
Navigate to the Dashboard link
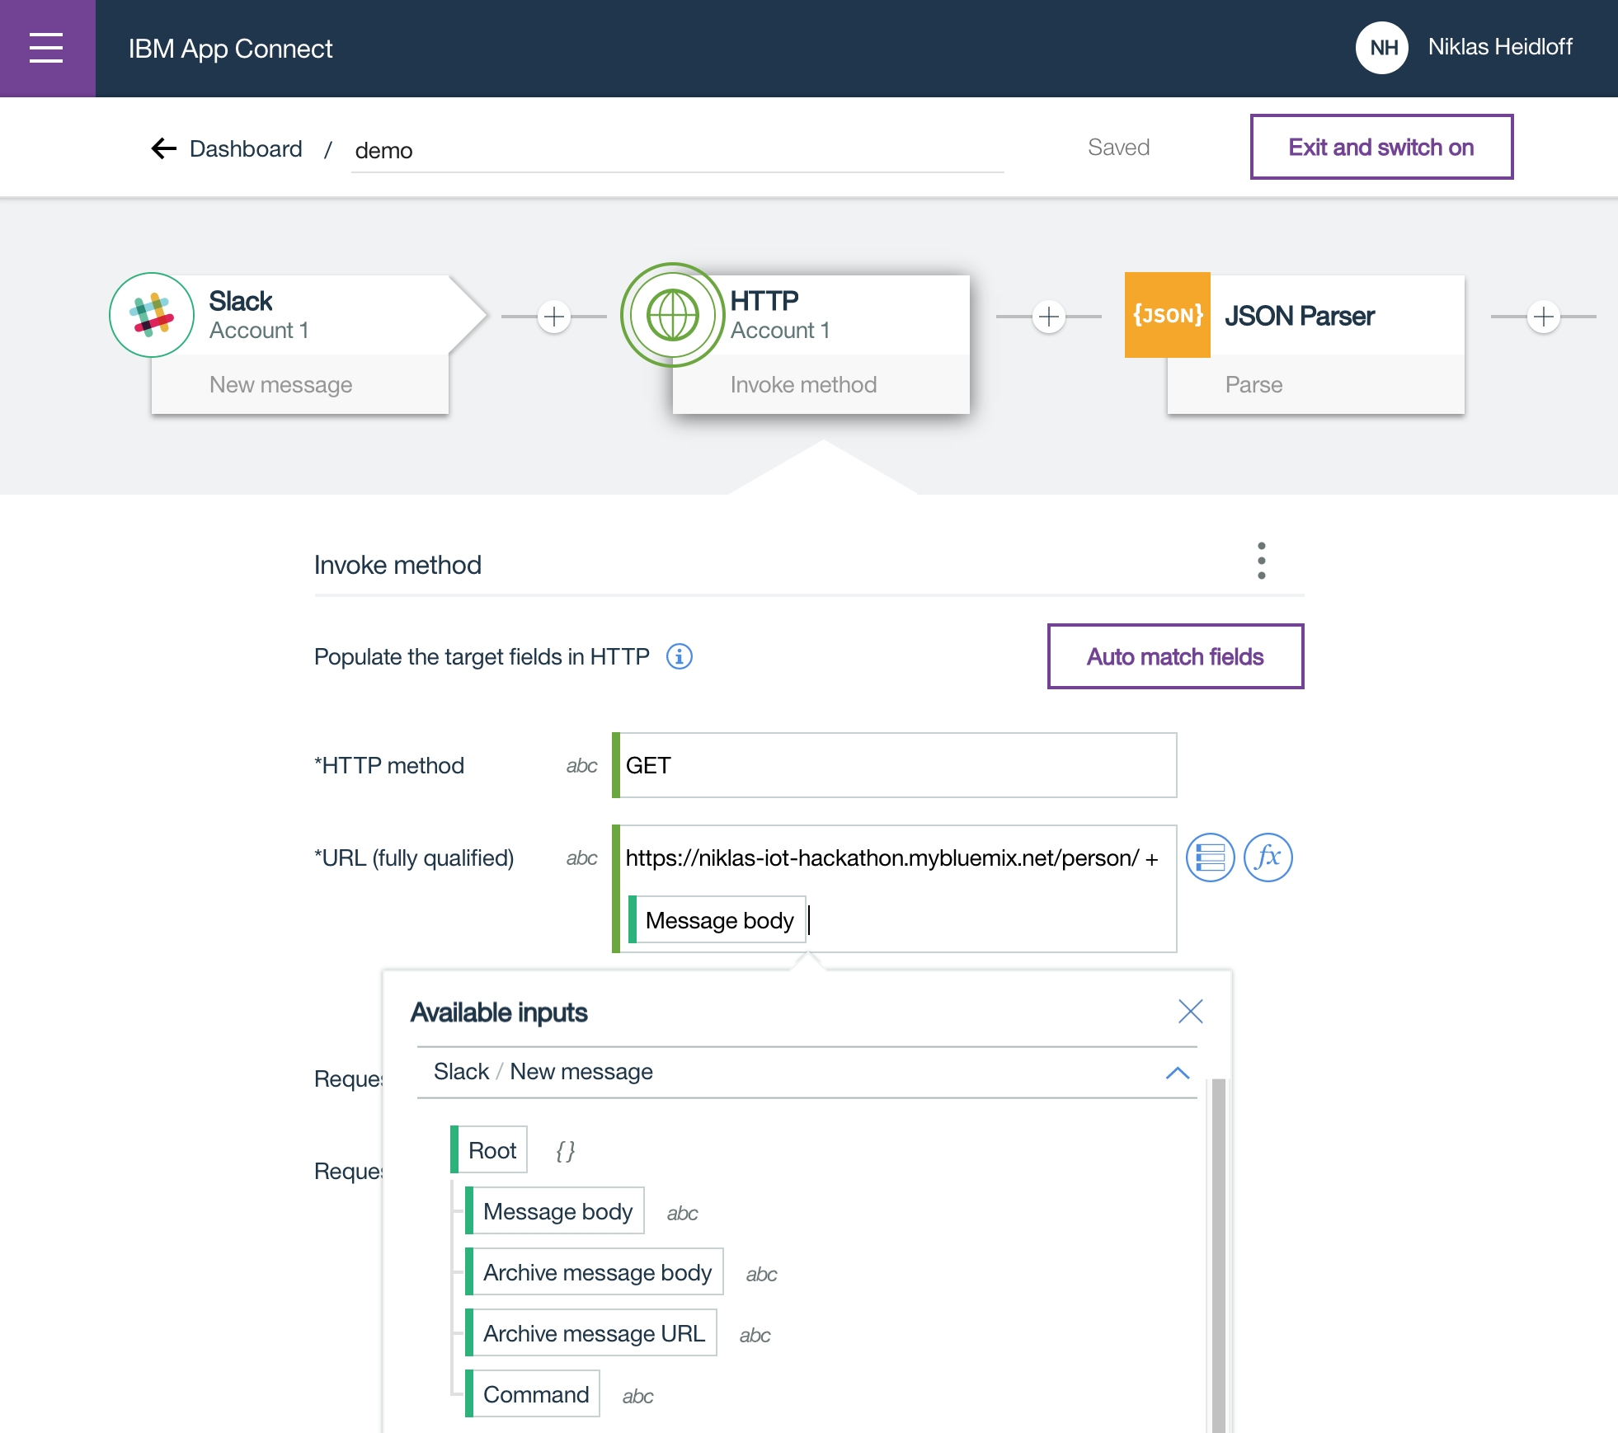[x=246, y=148]
